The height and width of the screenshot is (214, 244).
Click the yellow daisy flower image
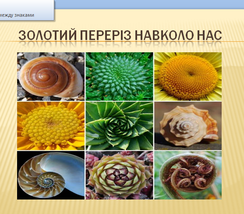(51, 126)
